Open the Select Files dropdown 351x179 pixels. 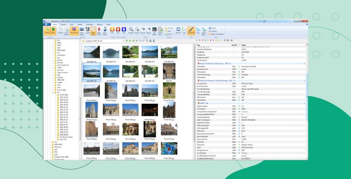(160, 31)
